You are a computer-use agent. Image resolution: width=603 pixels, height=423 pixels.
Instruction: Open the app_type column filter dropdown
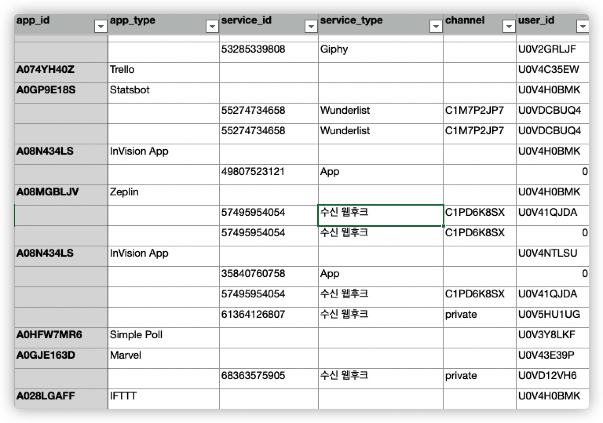tap(212, 26)
